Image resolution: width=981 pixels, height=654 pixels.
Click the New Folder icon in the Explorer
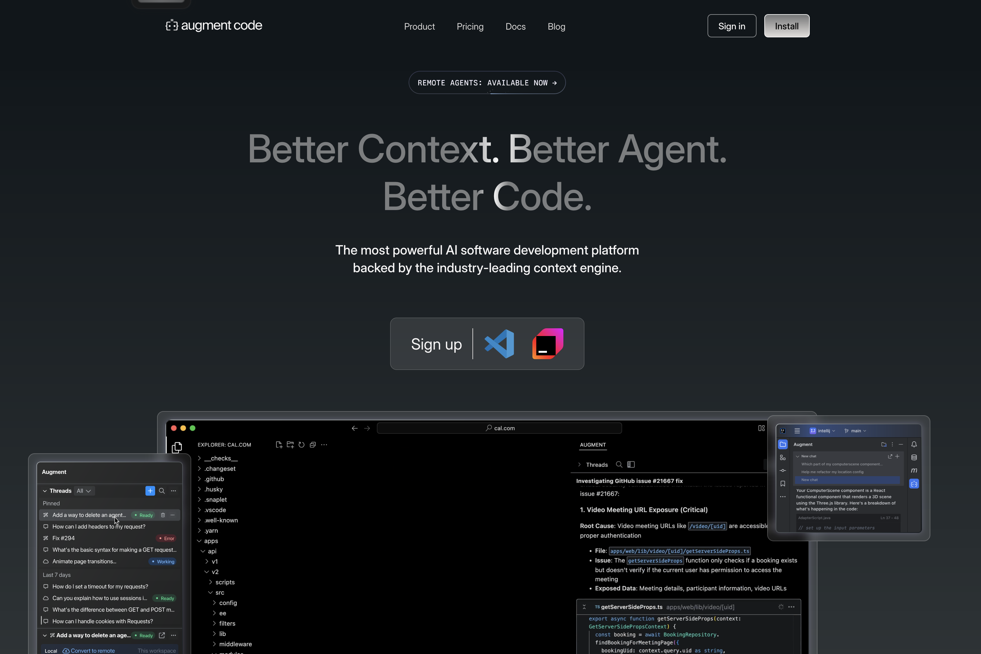coord(291,445)
